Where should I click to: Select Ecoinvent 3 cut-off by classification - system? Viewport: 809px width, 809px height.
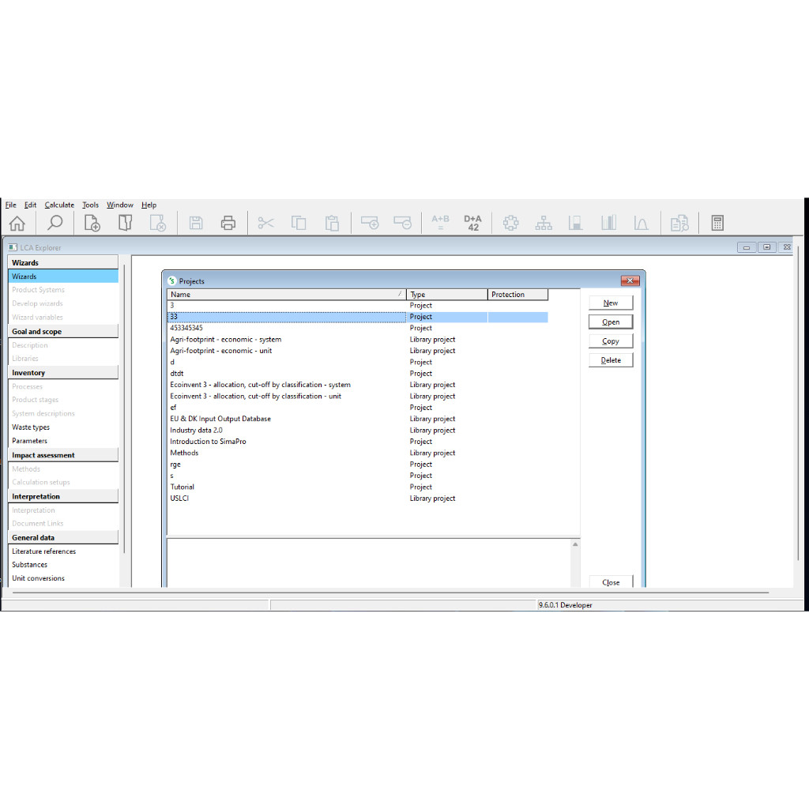(358, 385)
